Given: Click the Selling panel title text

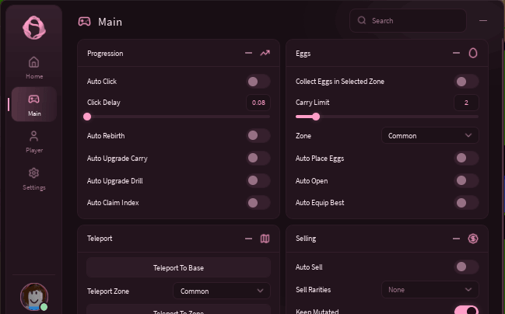Looking at the screenshot, I should point(306,239).
